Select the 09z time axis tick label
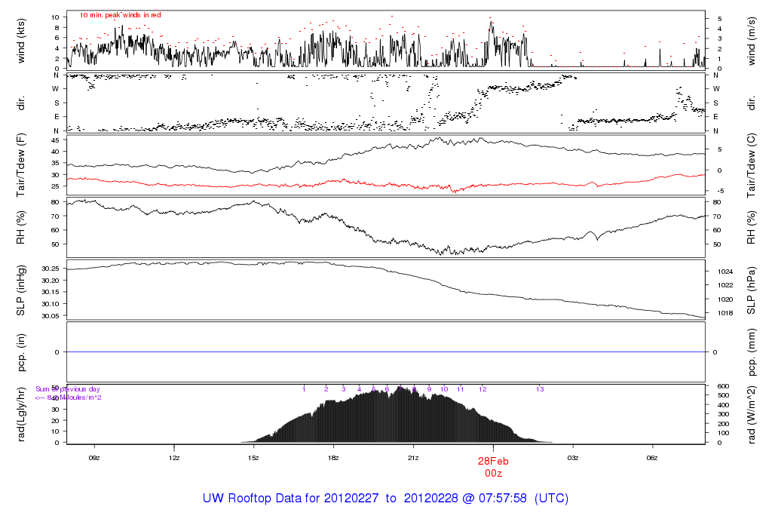The image size is (772, 528). point(94,458)
